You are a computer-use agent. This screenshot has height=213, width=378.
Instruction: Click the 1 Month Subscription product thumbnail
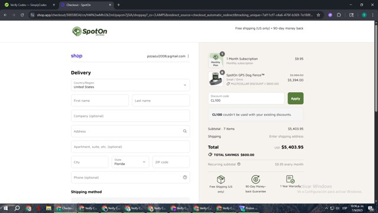[216, 60]
